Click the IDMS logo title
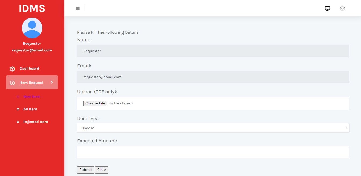The width and height of the screenshot is (361, 176). tap(32, 8)
